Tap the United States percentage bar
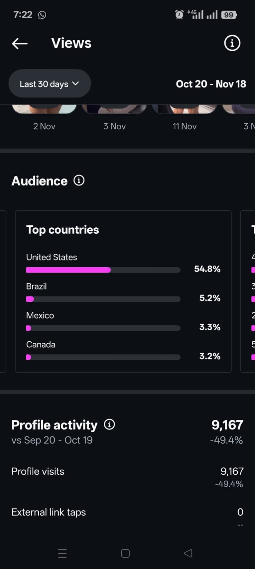The width and height of the screenshot is (255, 569). pyautogui.click(x=103, y=270)
